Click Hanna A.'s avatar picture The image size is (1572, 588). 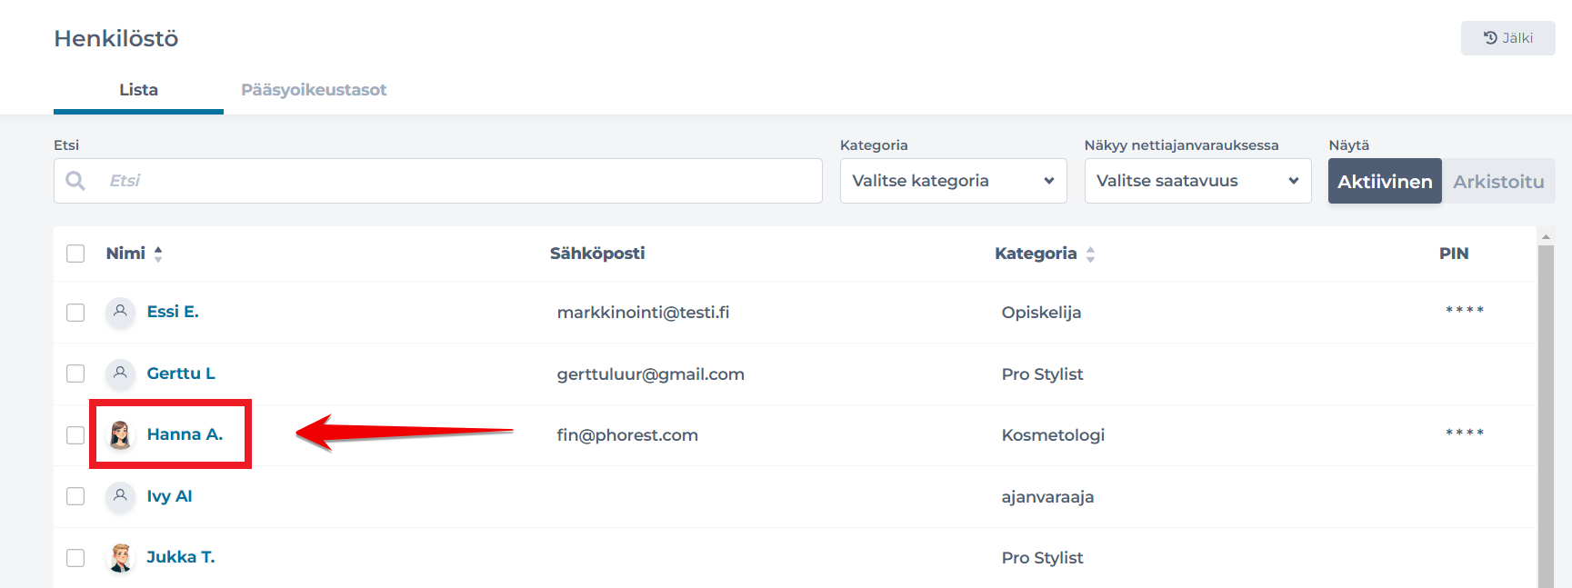(120, 435)
